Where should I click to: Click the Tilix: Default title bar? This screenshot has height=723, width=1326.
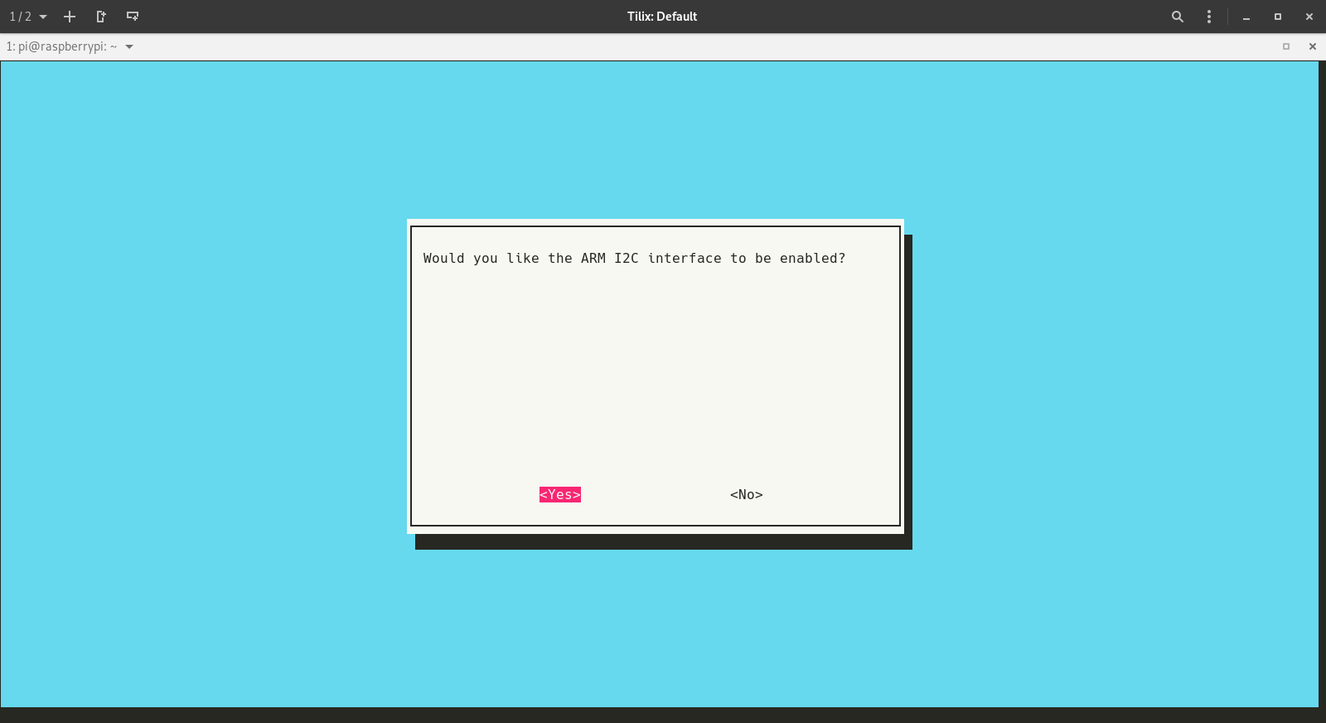pyautogui.click(x=661, y=17)
